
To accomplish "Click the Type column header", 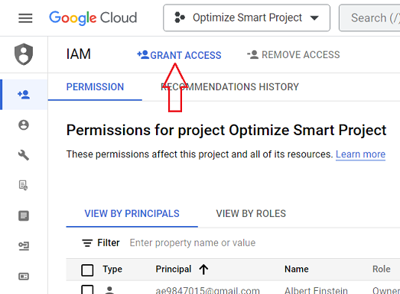I will [x=112, y=270].
